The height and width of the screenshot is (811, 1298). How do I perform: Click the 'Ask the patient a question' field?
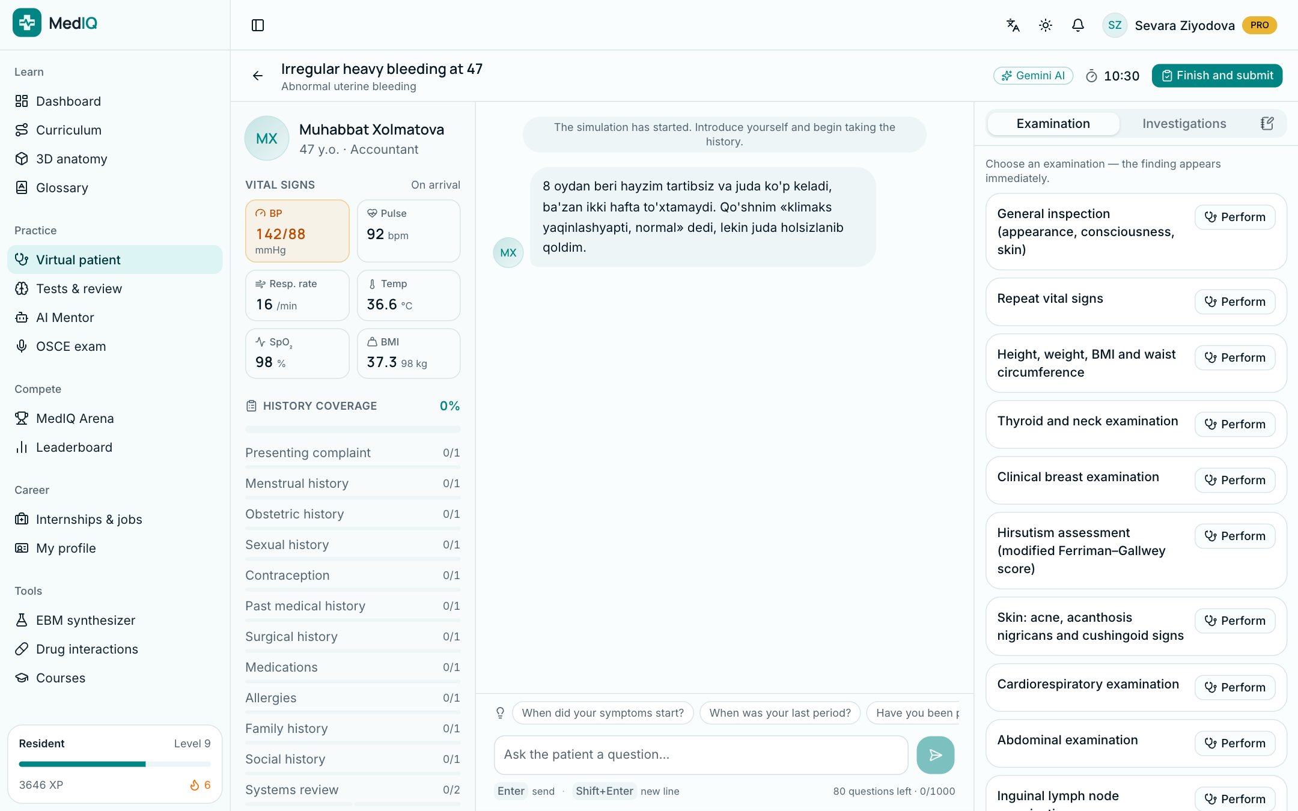pyautogui.click(x=701, y=755)
